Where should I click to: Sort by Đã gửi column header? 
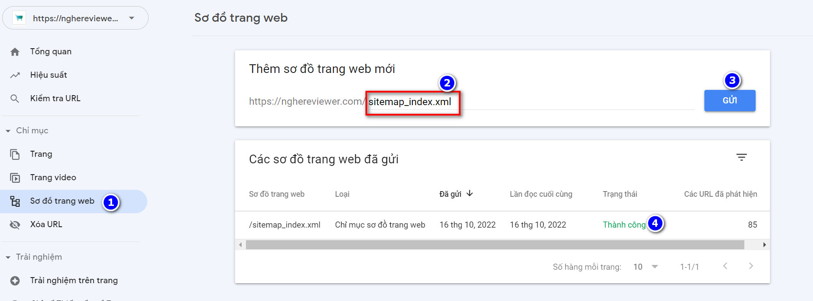(x=450, y=194)
